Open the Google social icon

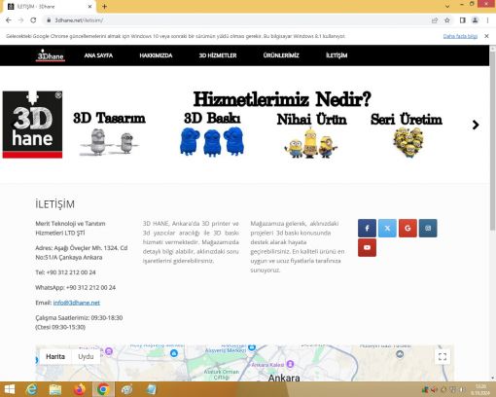point(407,228)
